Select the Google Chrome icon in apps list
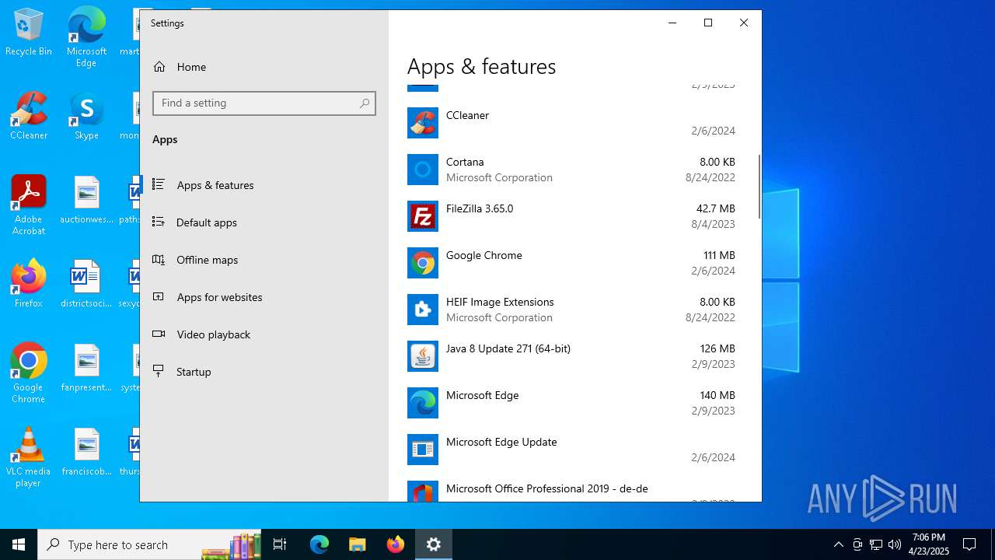The image size is (995, 560). pos(423,263)
